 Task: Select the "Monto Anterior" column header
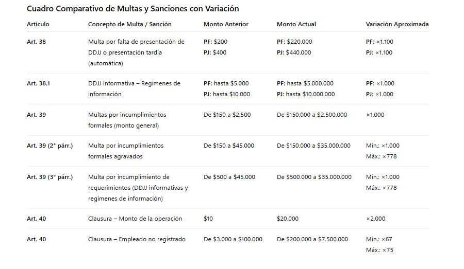tap(226, 24)
